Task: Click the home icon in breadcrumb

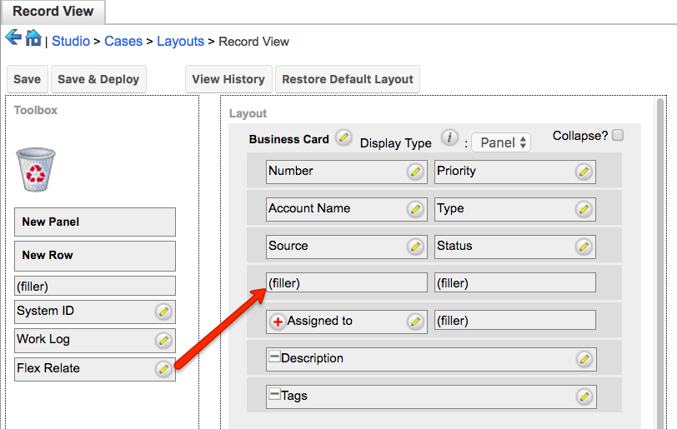Action: [x=33, y=38]
